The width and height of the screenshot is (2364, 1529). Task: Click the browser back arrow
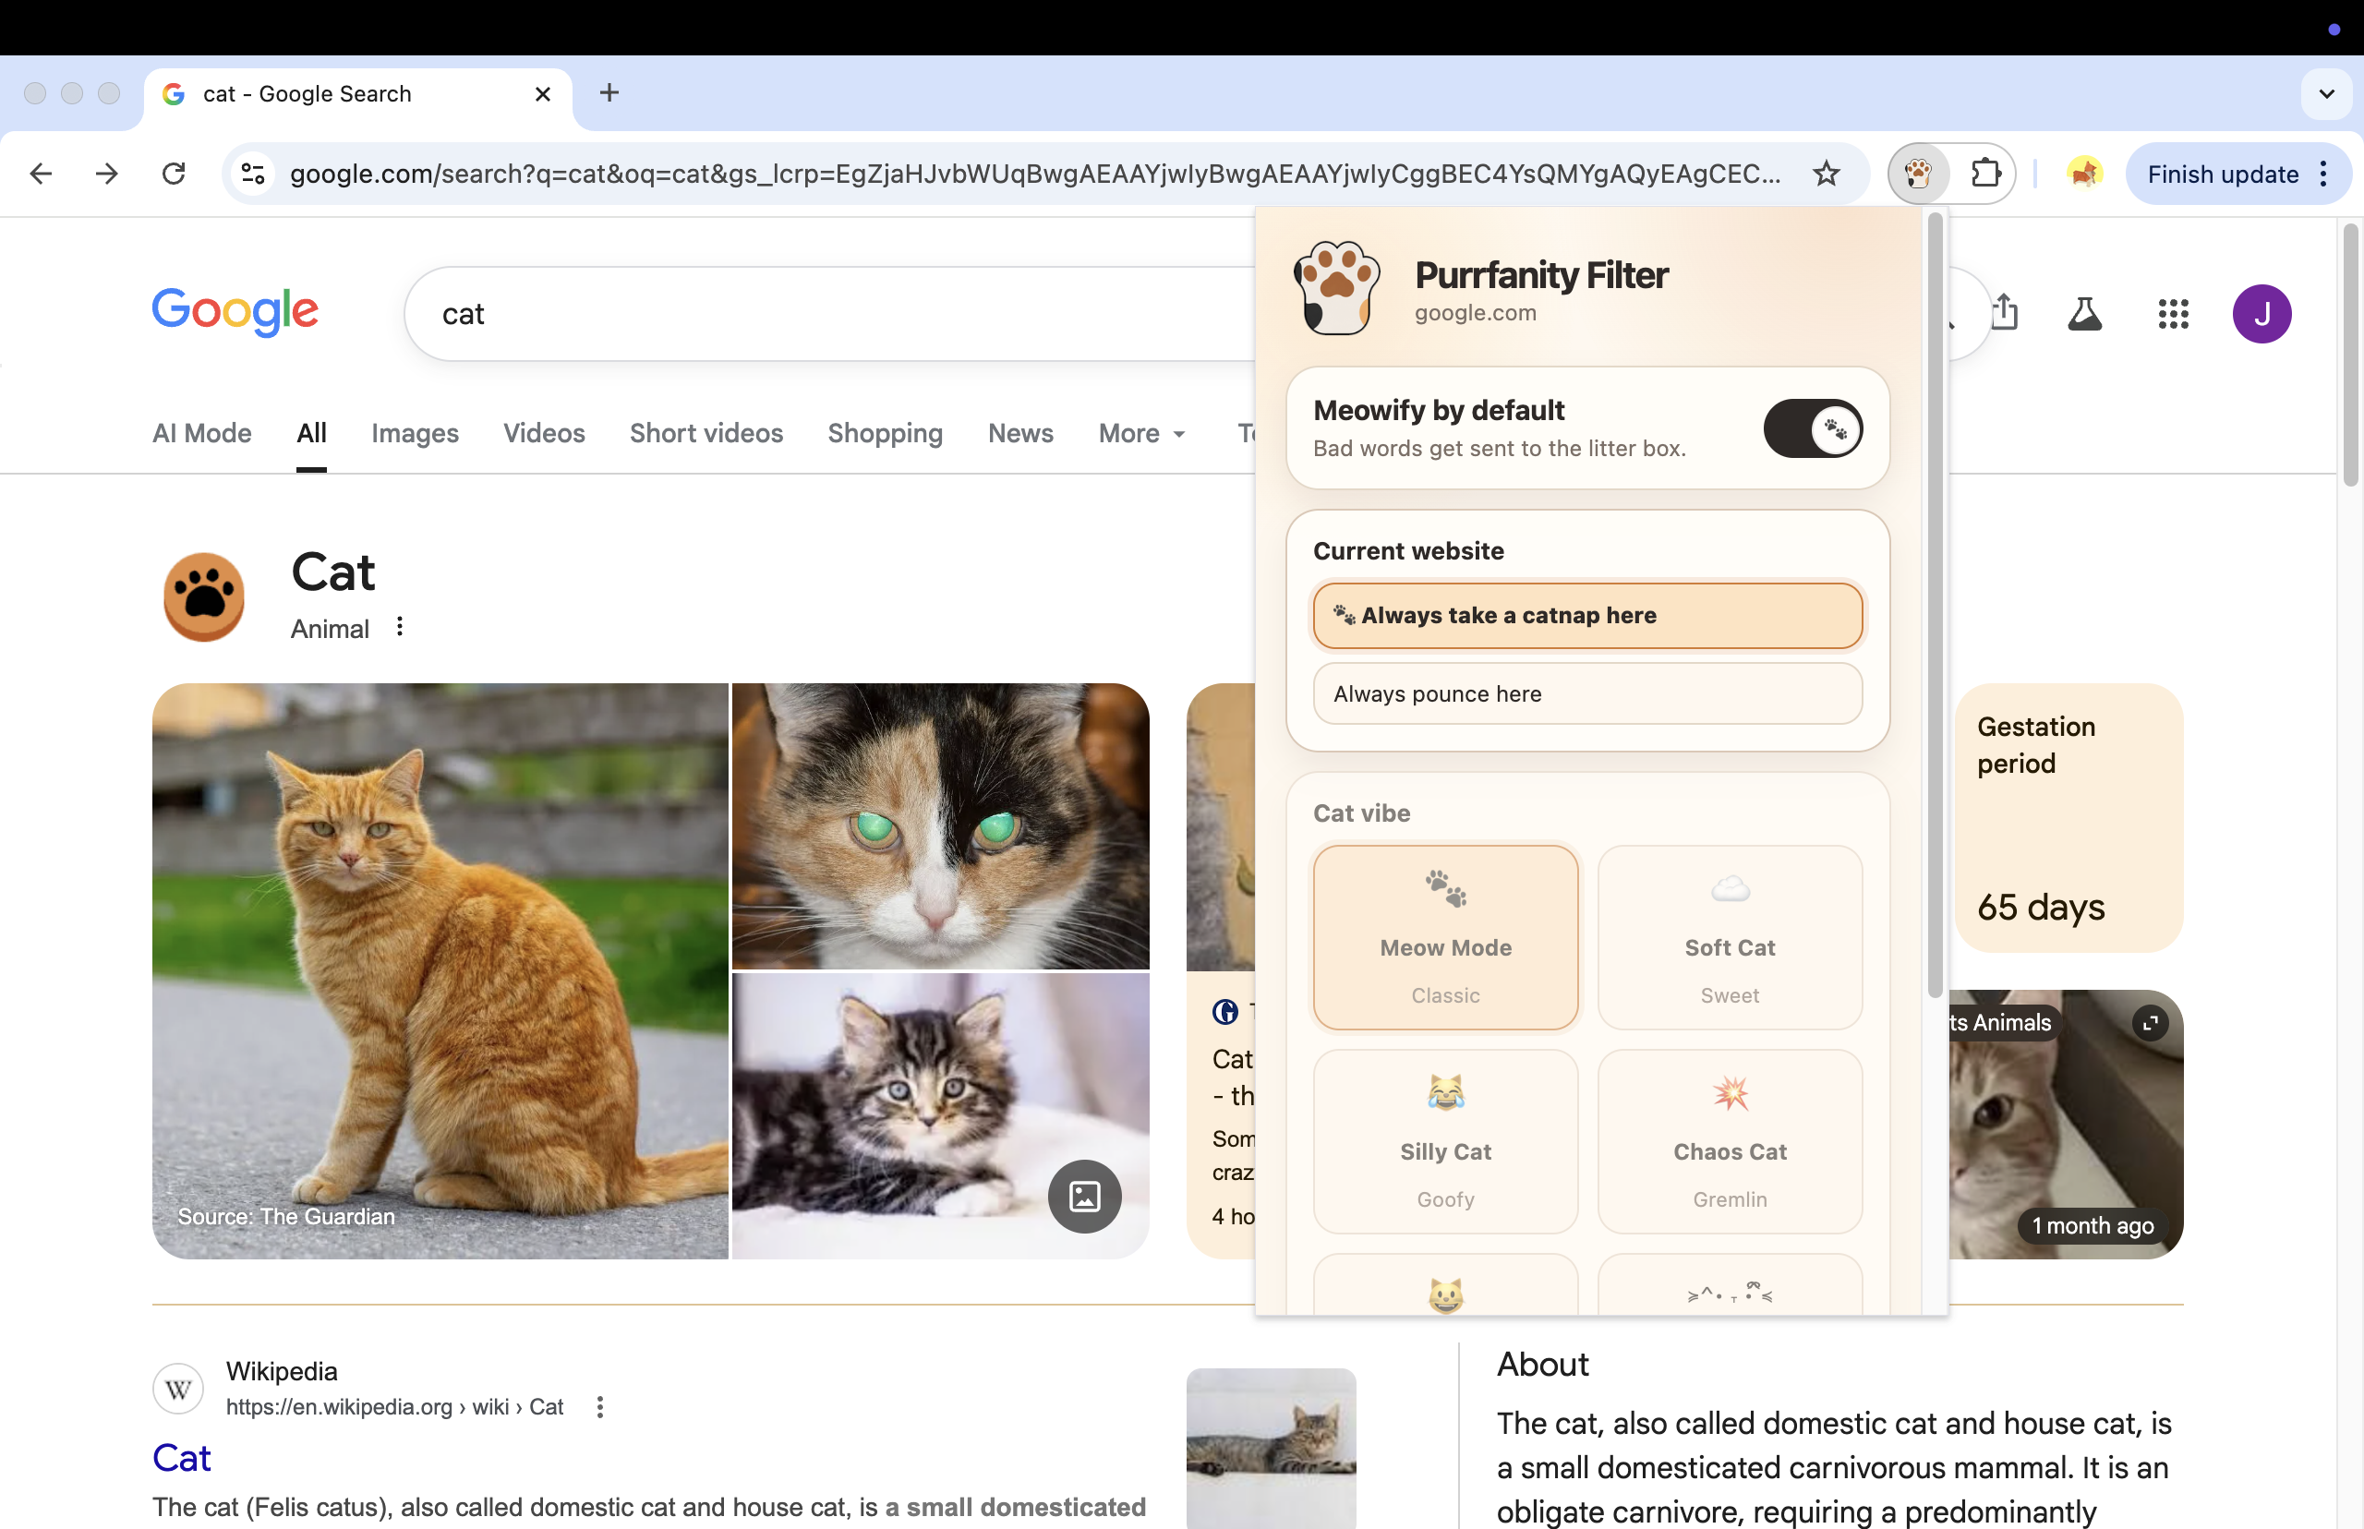coord(41,174)
